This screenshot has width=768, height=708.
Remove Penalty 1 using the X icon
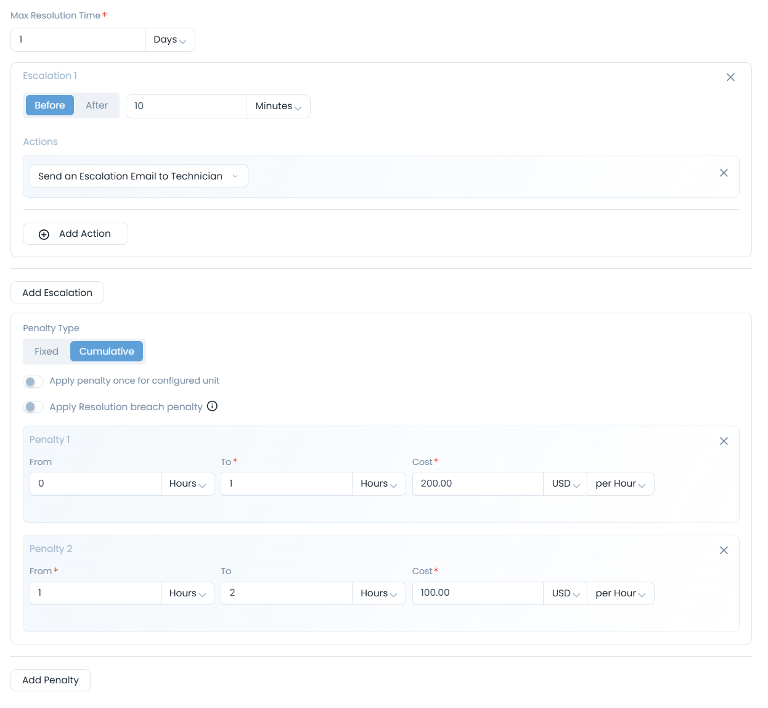(x=724, y=441)
